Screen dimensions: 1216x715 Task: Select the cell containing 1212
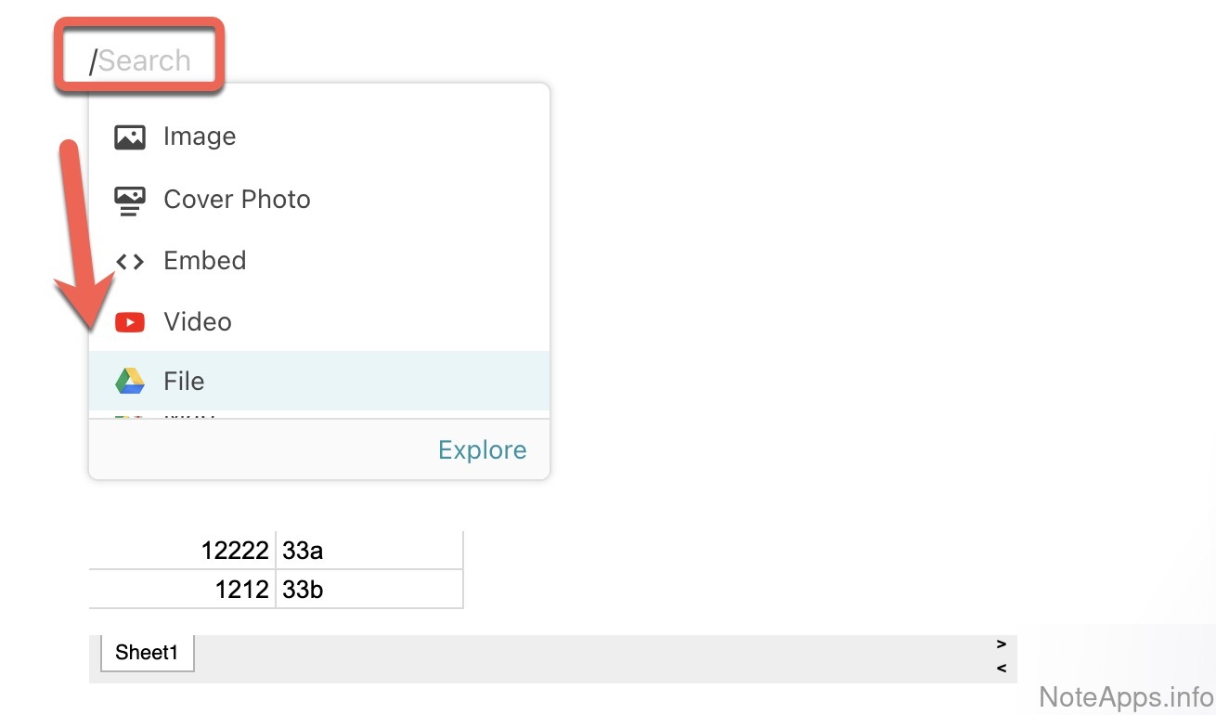click(184, 589)
